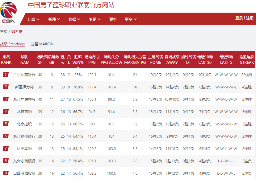Click the L-L-W-L-L last five cell
The image size is (256, 179).
pyautogui.click(x=226, y=161)
